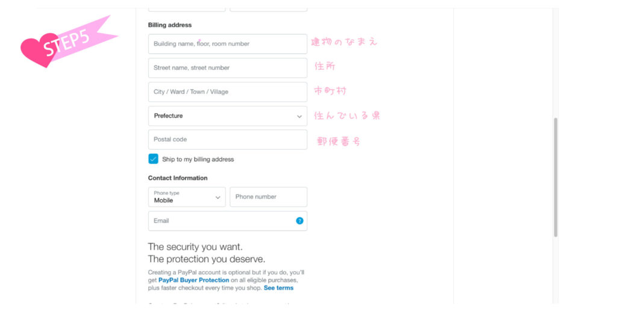The width and height of the screenshot is (617, 312).
Task: Focus the Building name, floor, room number field
Action: coord(227,43)
